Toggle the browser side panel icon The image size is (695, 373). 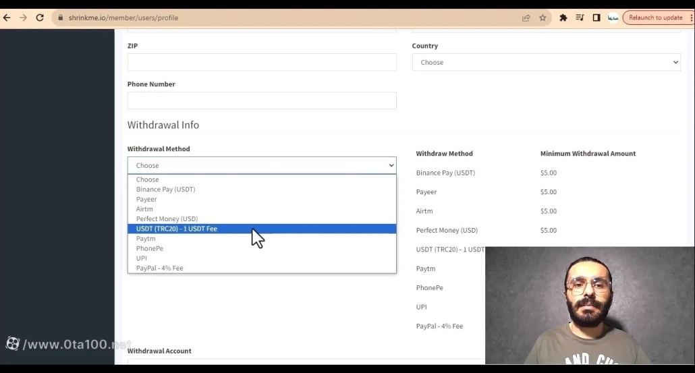pos(596,18)
